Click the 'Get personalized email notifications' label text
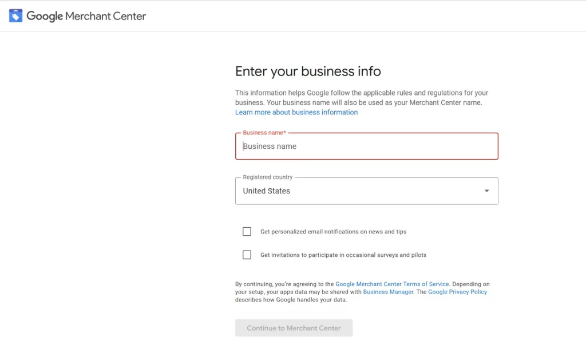The width and height of the screenshot is (586, 353). click(x=334, y=232)
